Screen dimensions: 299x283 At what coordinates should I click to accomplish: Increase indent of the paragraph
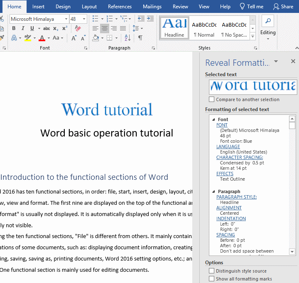click(149, 19)
